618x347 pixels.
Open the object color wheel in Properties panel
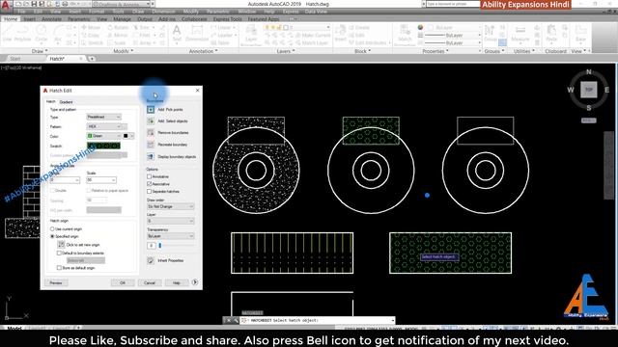(420, 28)
